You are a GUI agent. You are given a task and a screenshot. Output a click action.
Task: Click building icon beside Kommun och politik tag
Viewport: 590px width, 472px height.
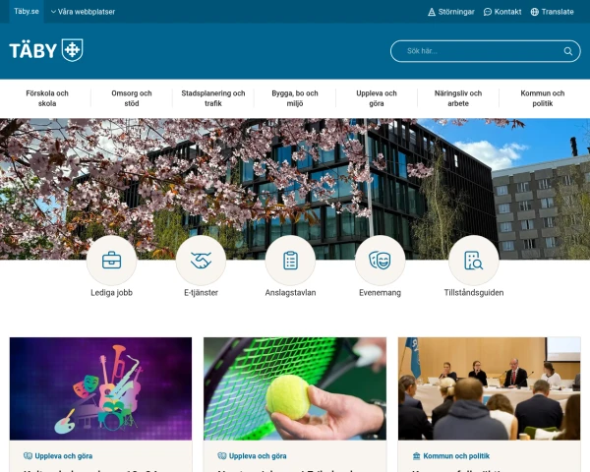pos(416,456)
